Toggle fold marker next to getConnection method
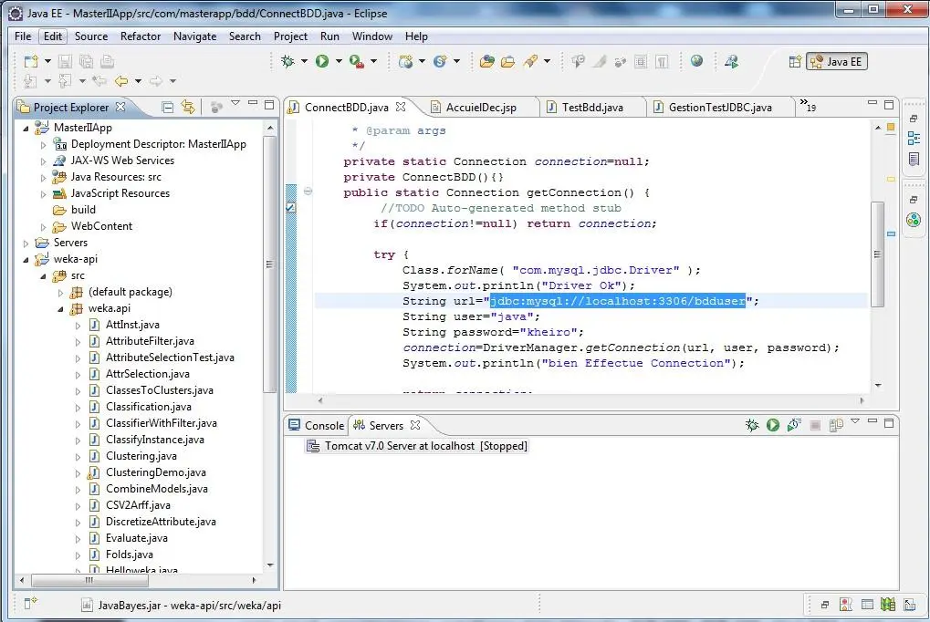 pos(308,192)
